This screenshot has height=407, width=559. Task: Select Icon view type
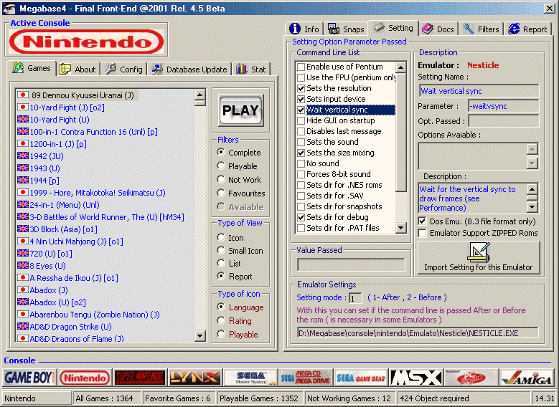point(221,237)
